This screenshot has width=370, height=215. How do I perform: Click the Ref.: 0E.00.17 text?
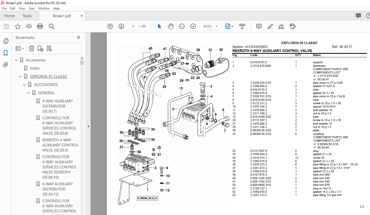(x=342, y=47)
